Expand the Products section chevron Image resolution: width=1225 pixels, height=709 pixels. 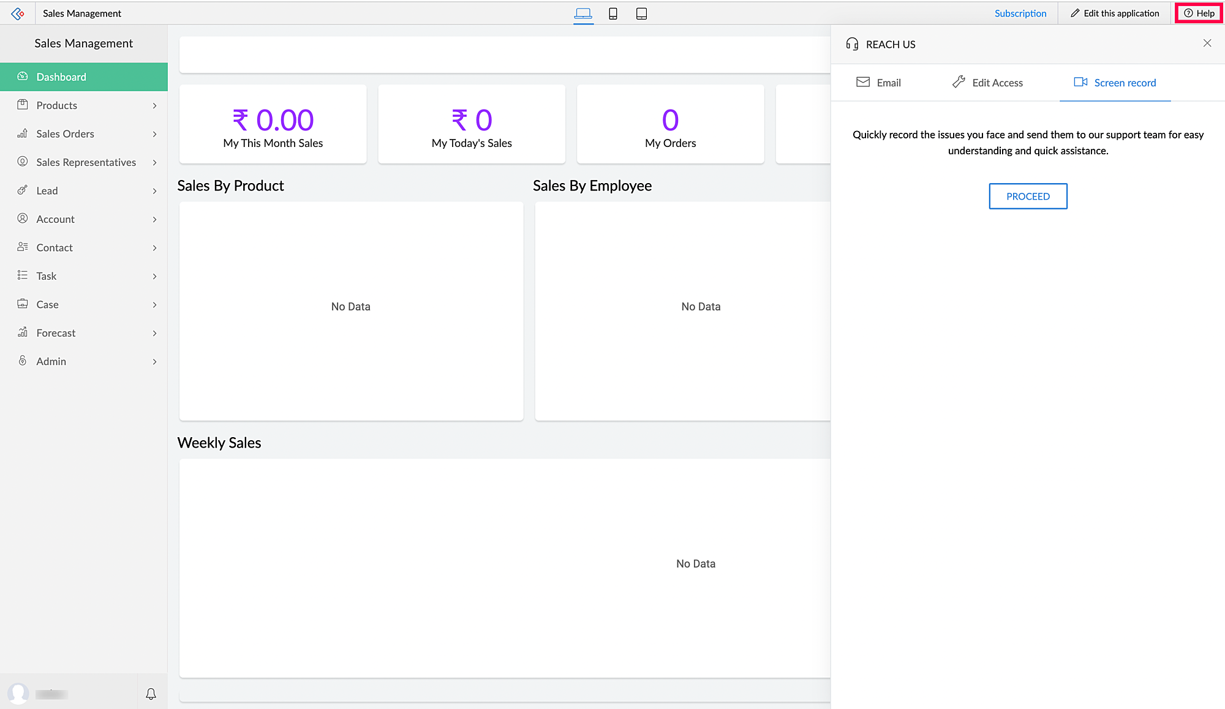(x=154, y=106)
